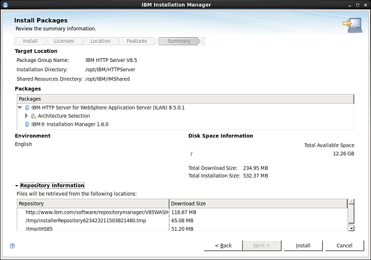
Task: Maximize the IBM Installation Manager window
Action: point(357,5)
